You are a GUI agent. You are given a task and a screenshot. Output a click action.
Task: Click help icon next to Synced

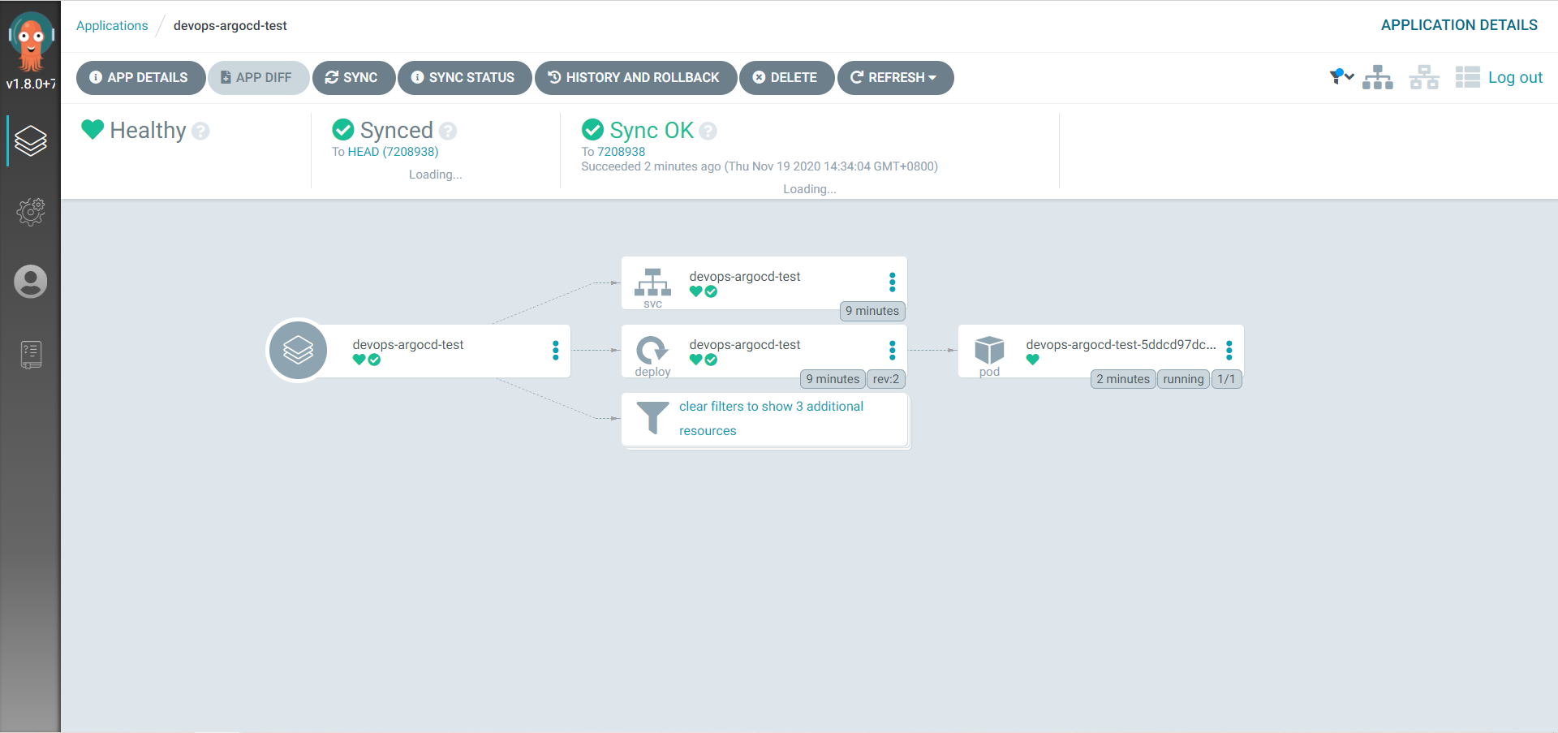coord(448,131)
